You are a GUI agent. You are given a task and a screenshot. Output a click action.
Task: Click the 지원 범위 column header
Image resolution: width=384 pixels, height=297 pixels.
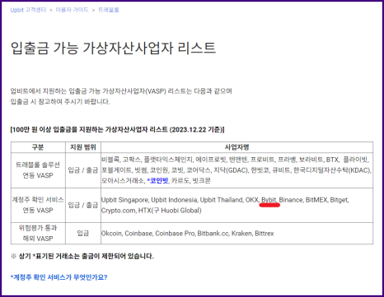tap(83, 147)
